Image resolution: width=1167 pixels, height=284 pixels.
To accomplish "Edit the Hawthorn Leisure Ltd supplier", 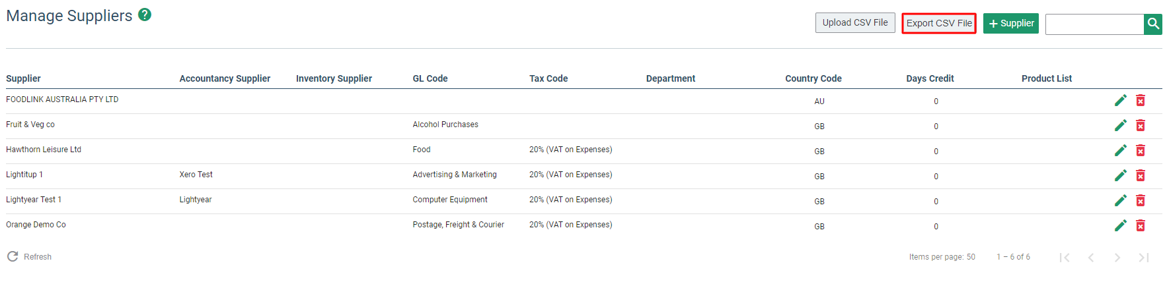I will click(x=1121, y=150).
